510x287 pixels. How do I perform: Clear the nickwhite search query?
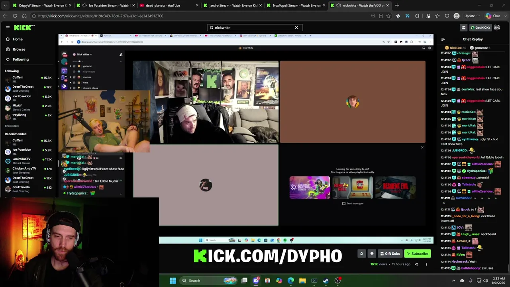click(296, 28)
